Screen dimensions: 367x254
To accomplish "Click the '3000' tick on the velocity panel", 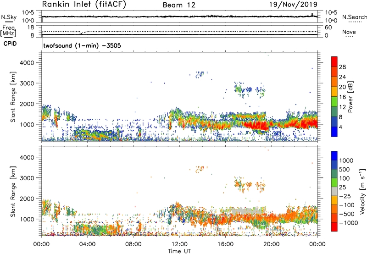I will 27,178.
